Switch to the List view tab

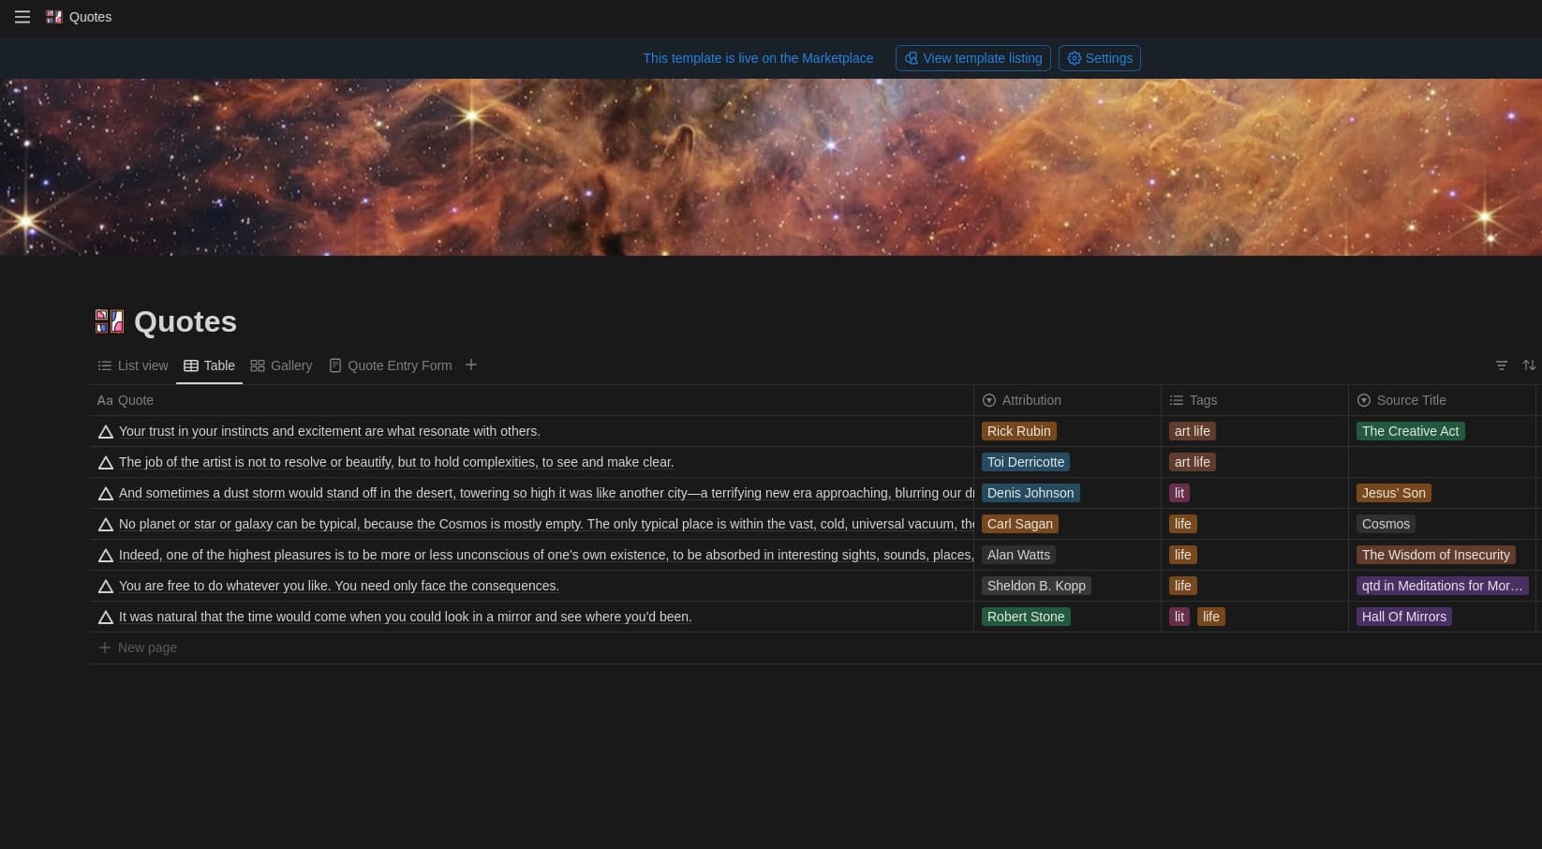click(133, 365)
